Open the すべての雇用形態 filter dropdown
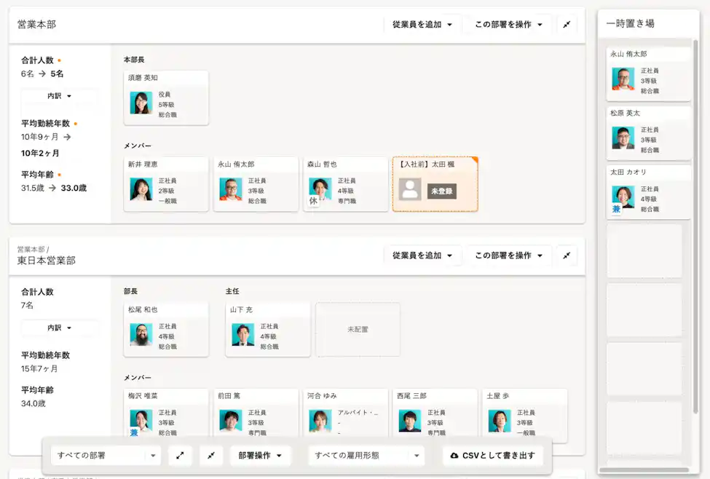The image size is (710, 479). coord(365,455)
